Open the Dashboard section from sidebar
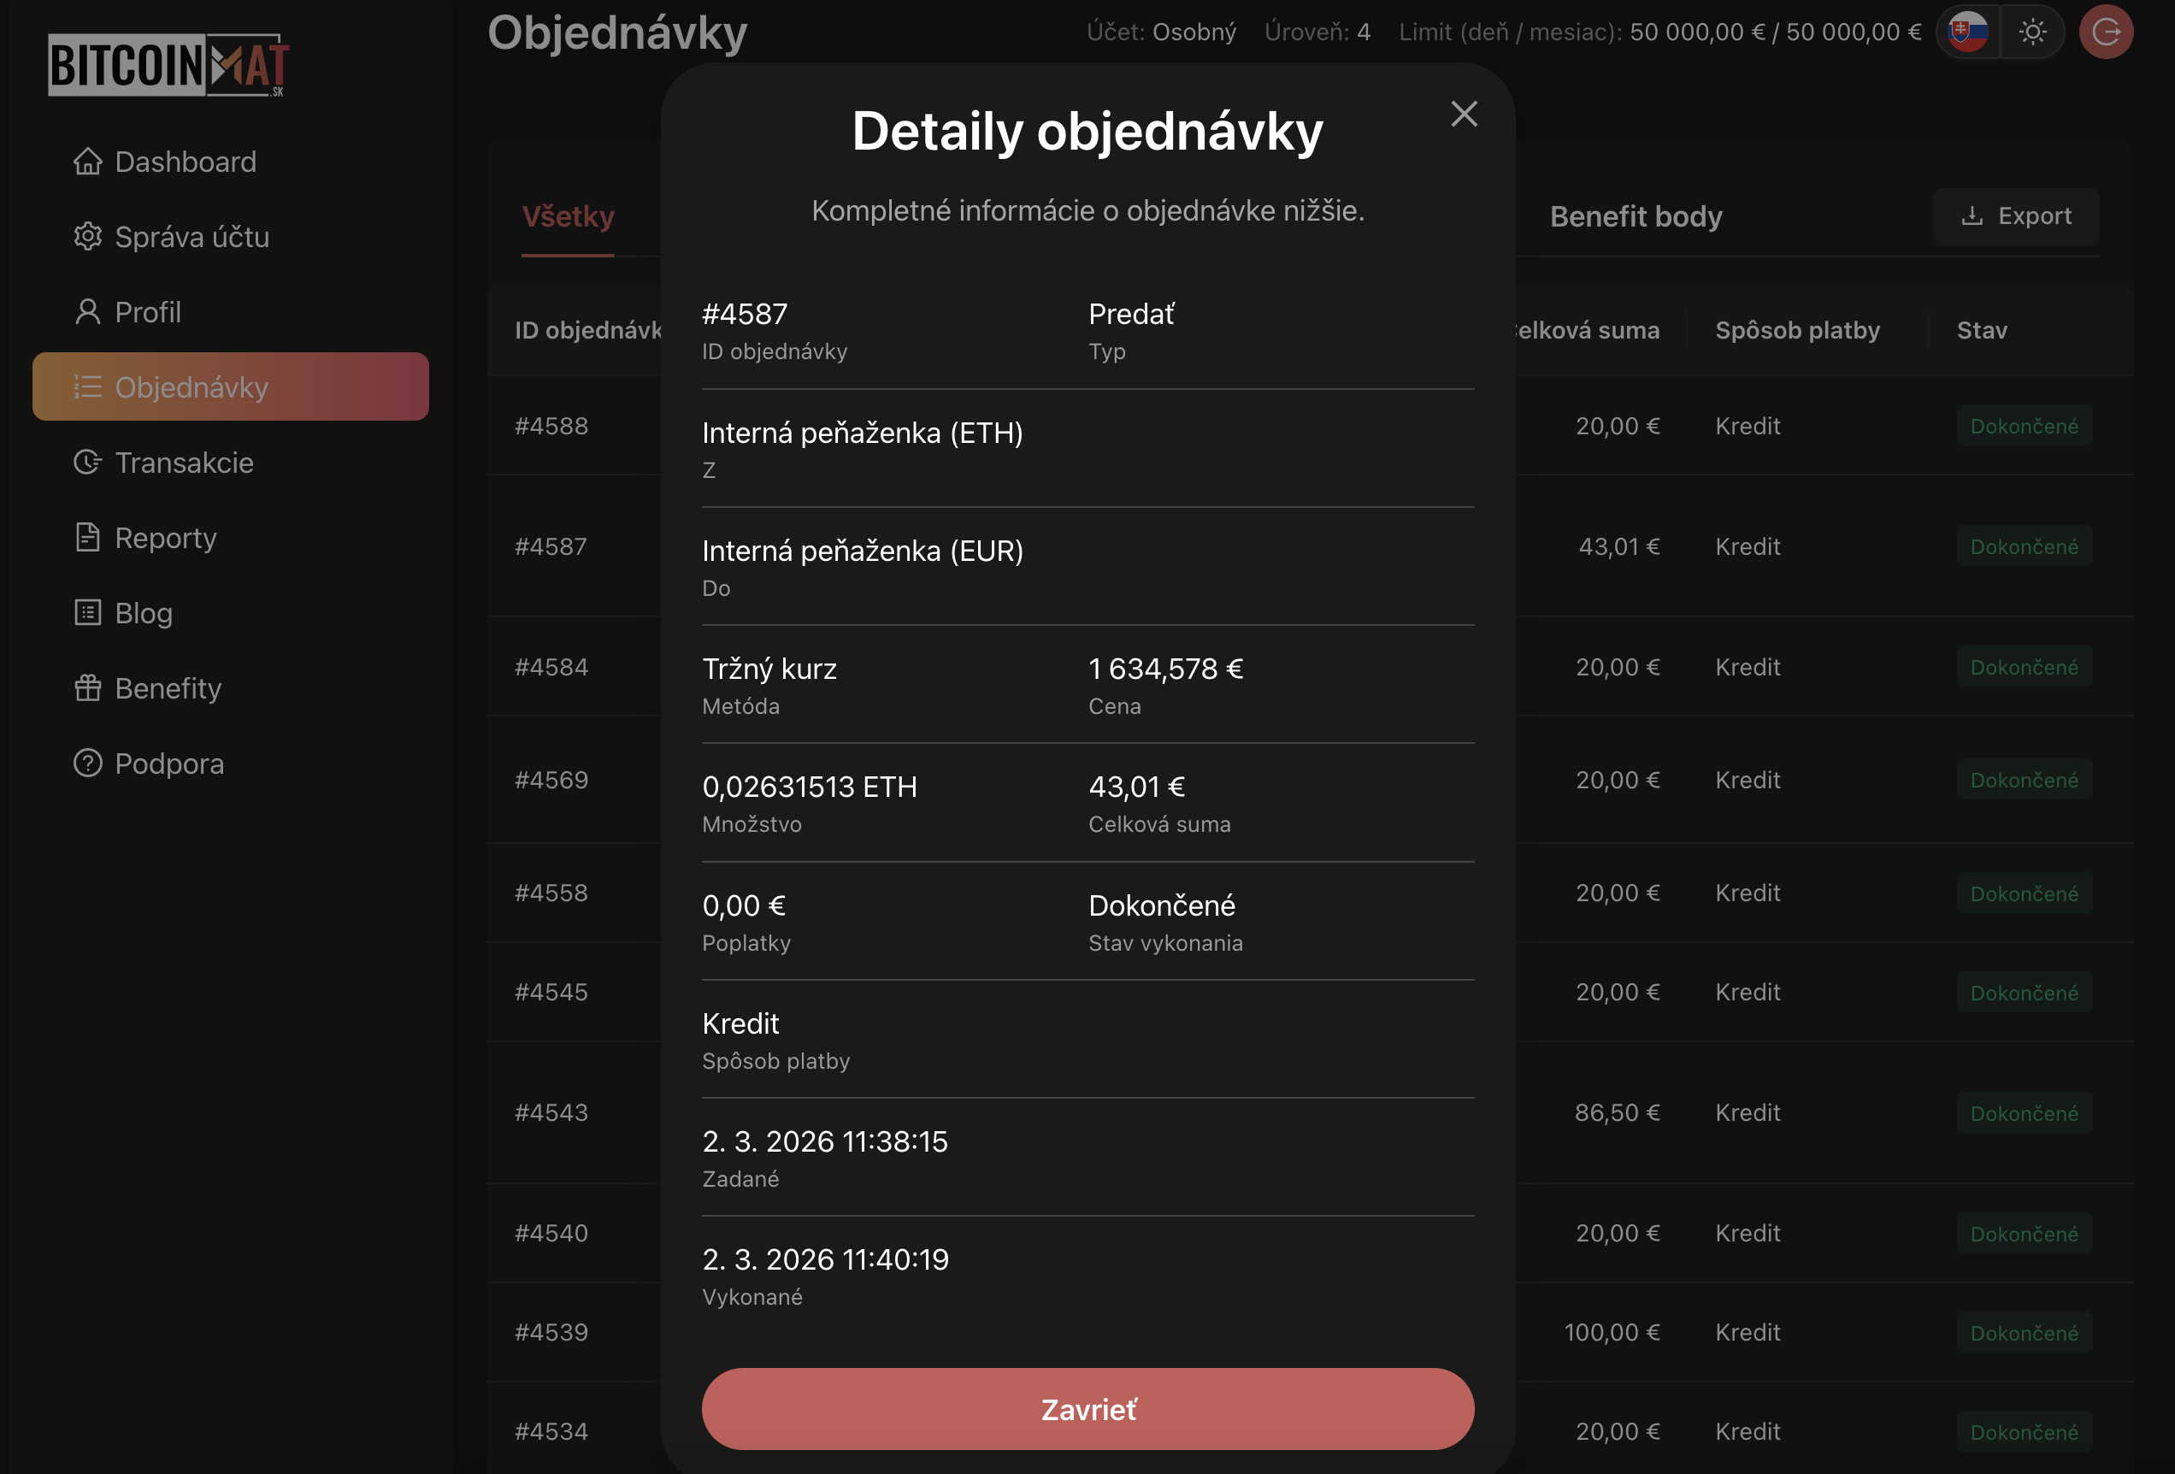Image resolution: width=2175 pixels, height=1474 pixels. pyautogui.click(x=185, y=161)
